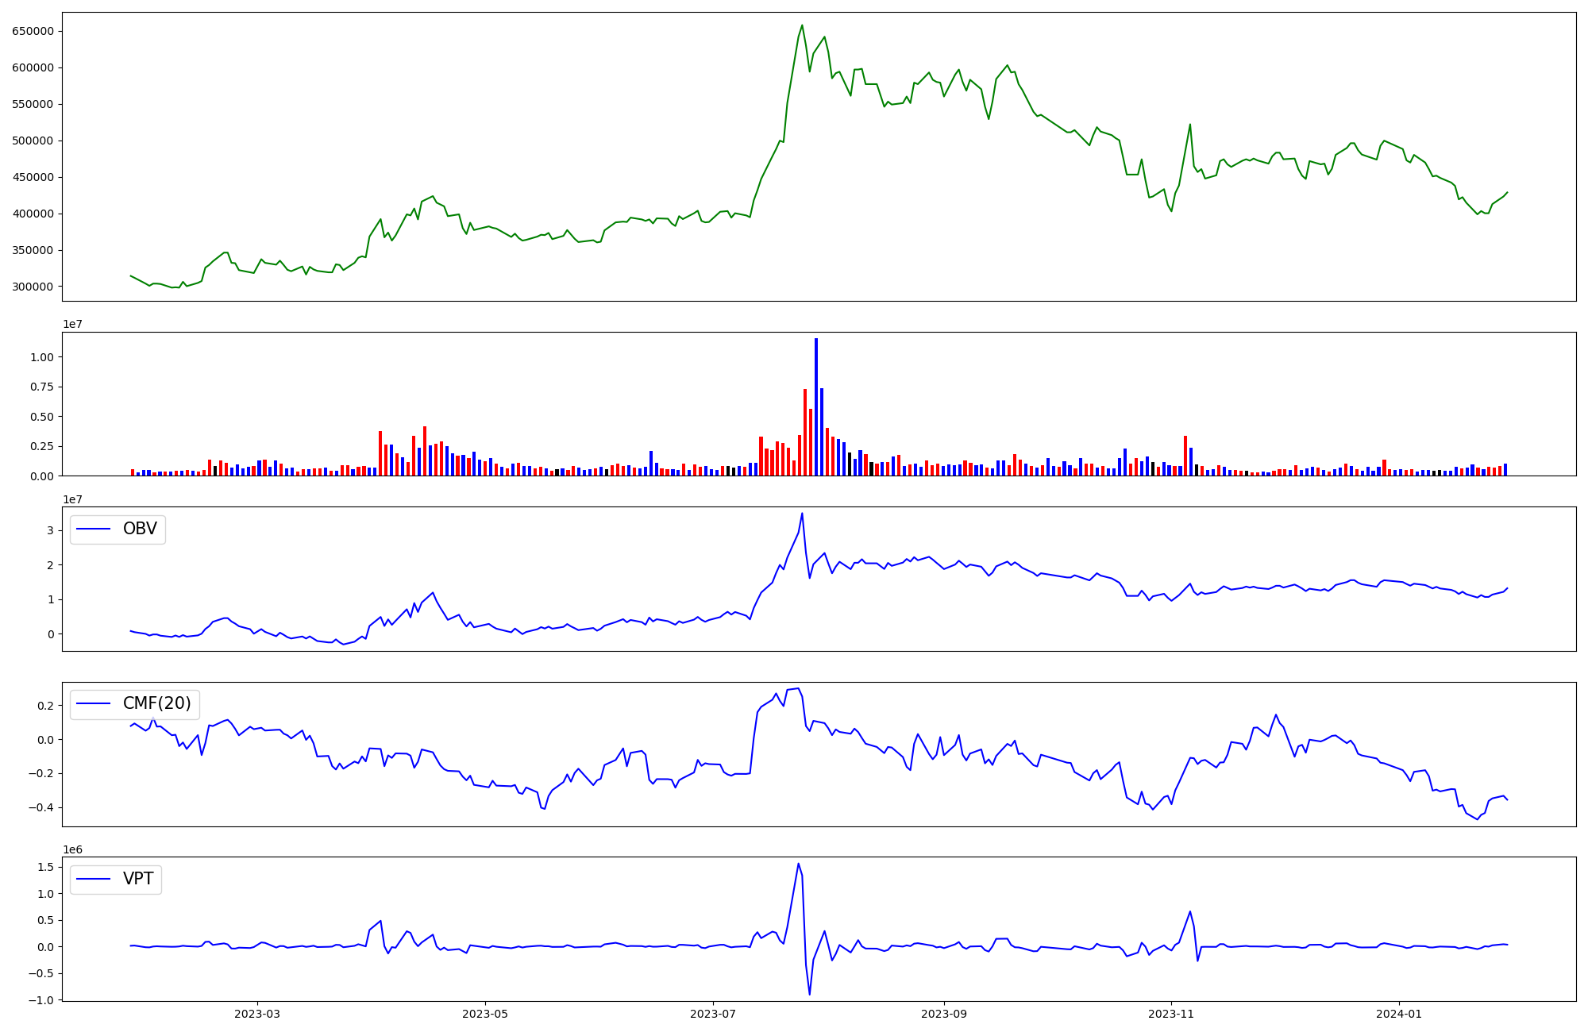Click the 300000 price axis label
The image size is (1588, 1032).
pos(33,287)
